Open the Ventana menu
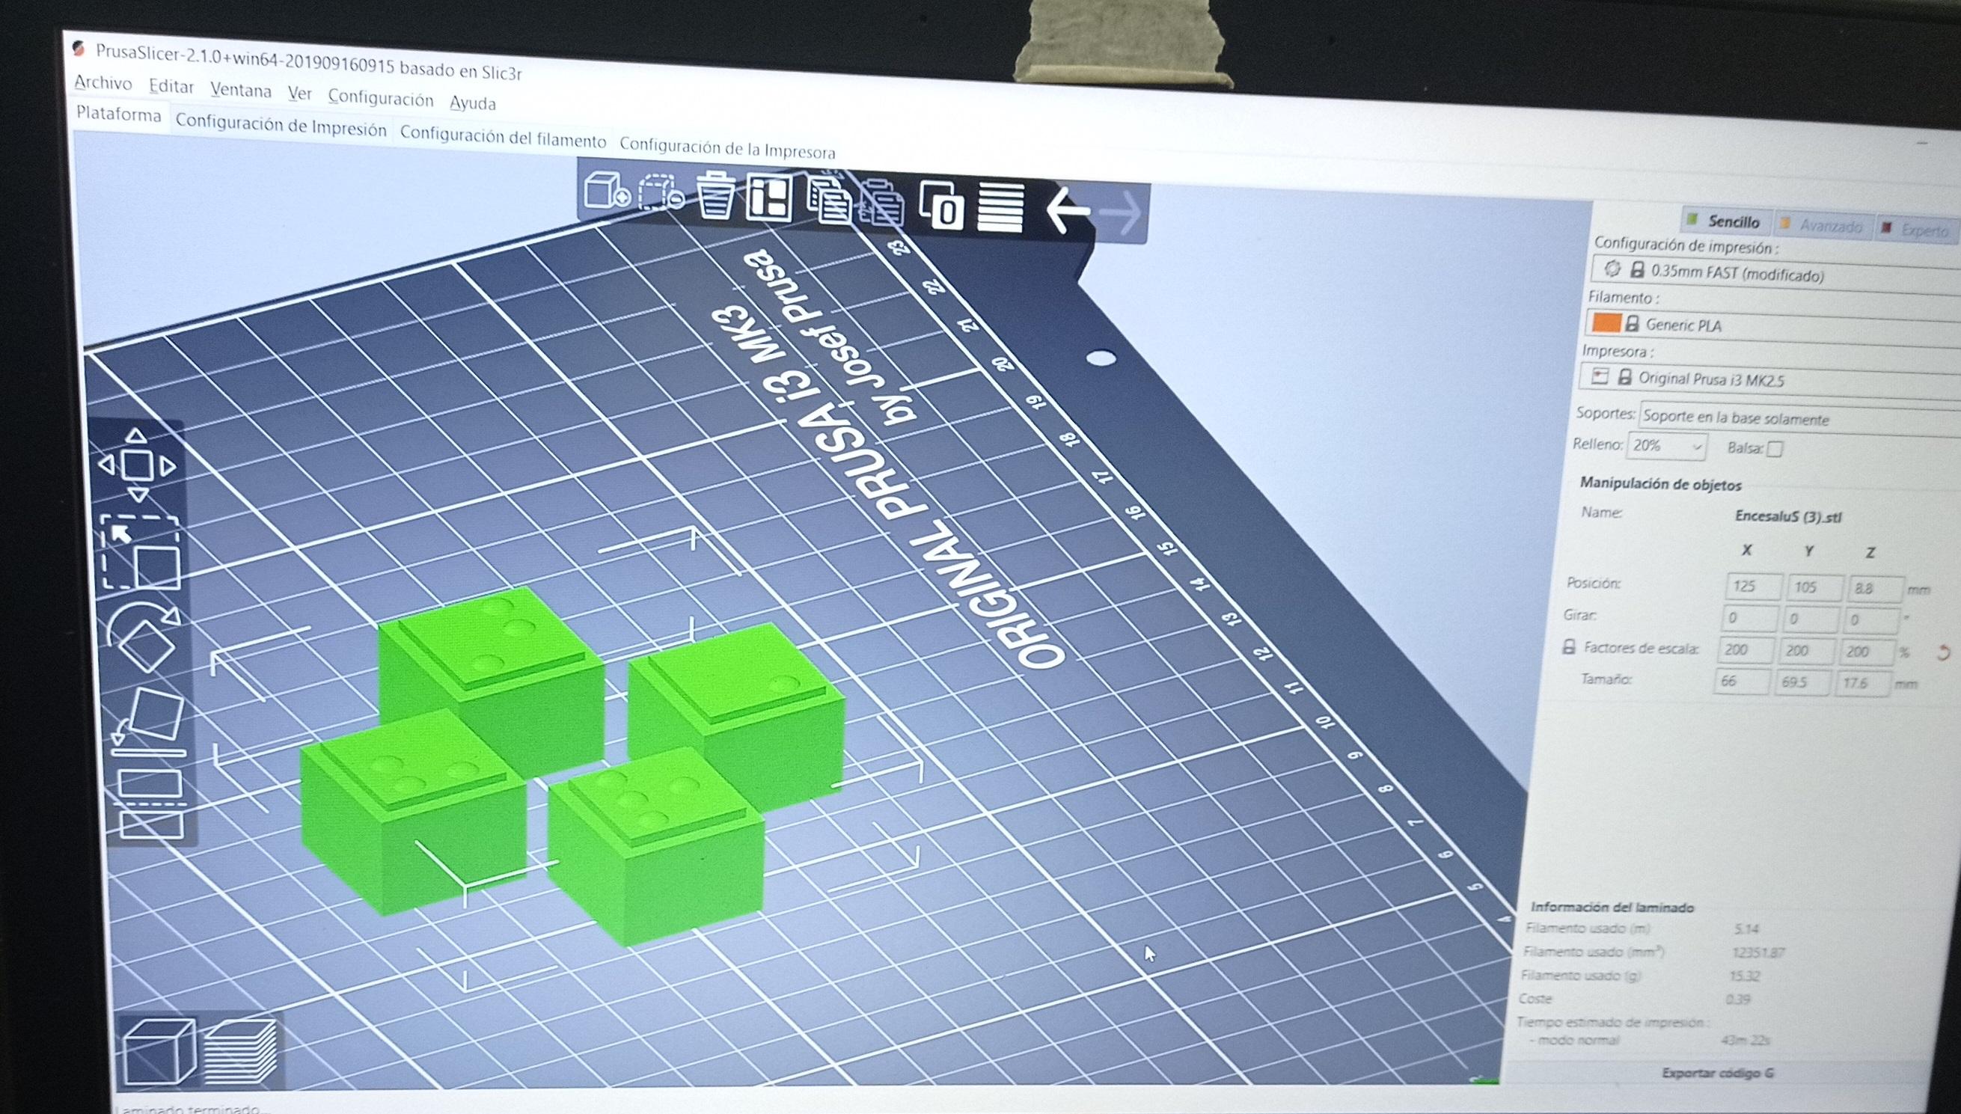1961x1114 pixels. (241, 91)
